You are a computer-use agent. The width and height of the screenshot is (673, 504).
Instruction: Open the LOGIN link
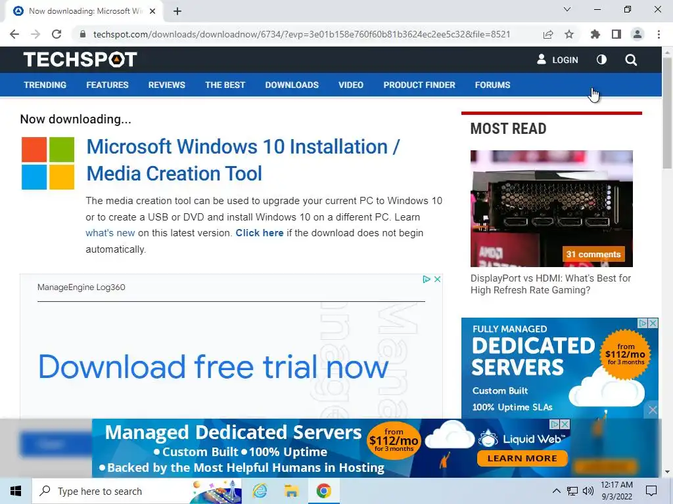[557, 60]
